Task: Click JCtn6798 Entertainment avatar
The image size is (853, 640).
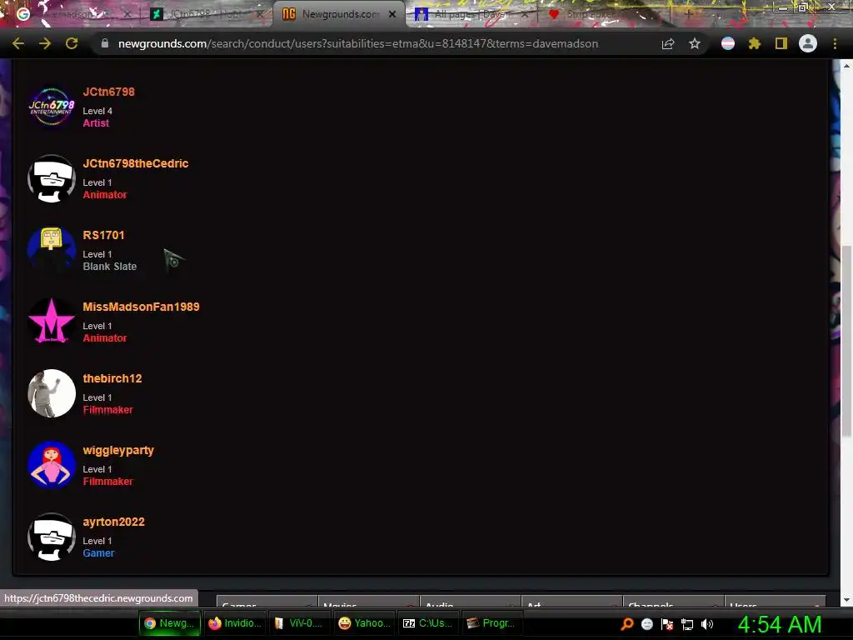Action: click(x=52, y=107)
